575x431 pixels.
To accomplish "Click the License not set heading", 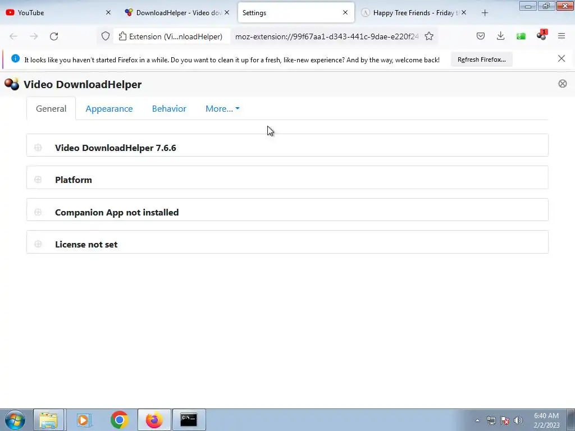I will point(86,244).
